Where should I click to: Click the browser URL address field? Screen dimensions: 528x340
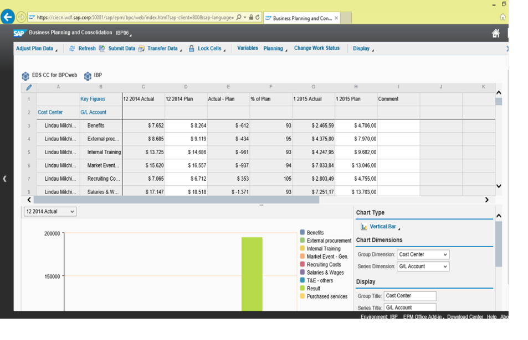(135, 18)
